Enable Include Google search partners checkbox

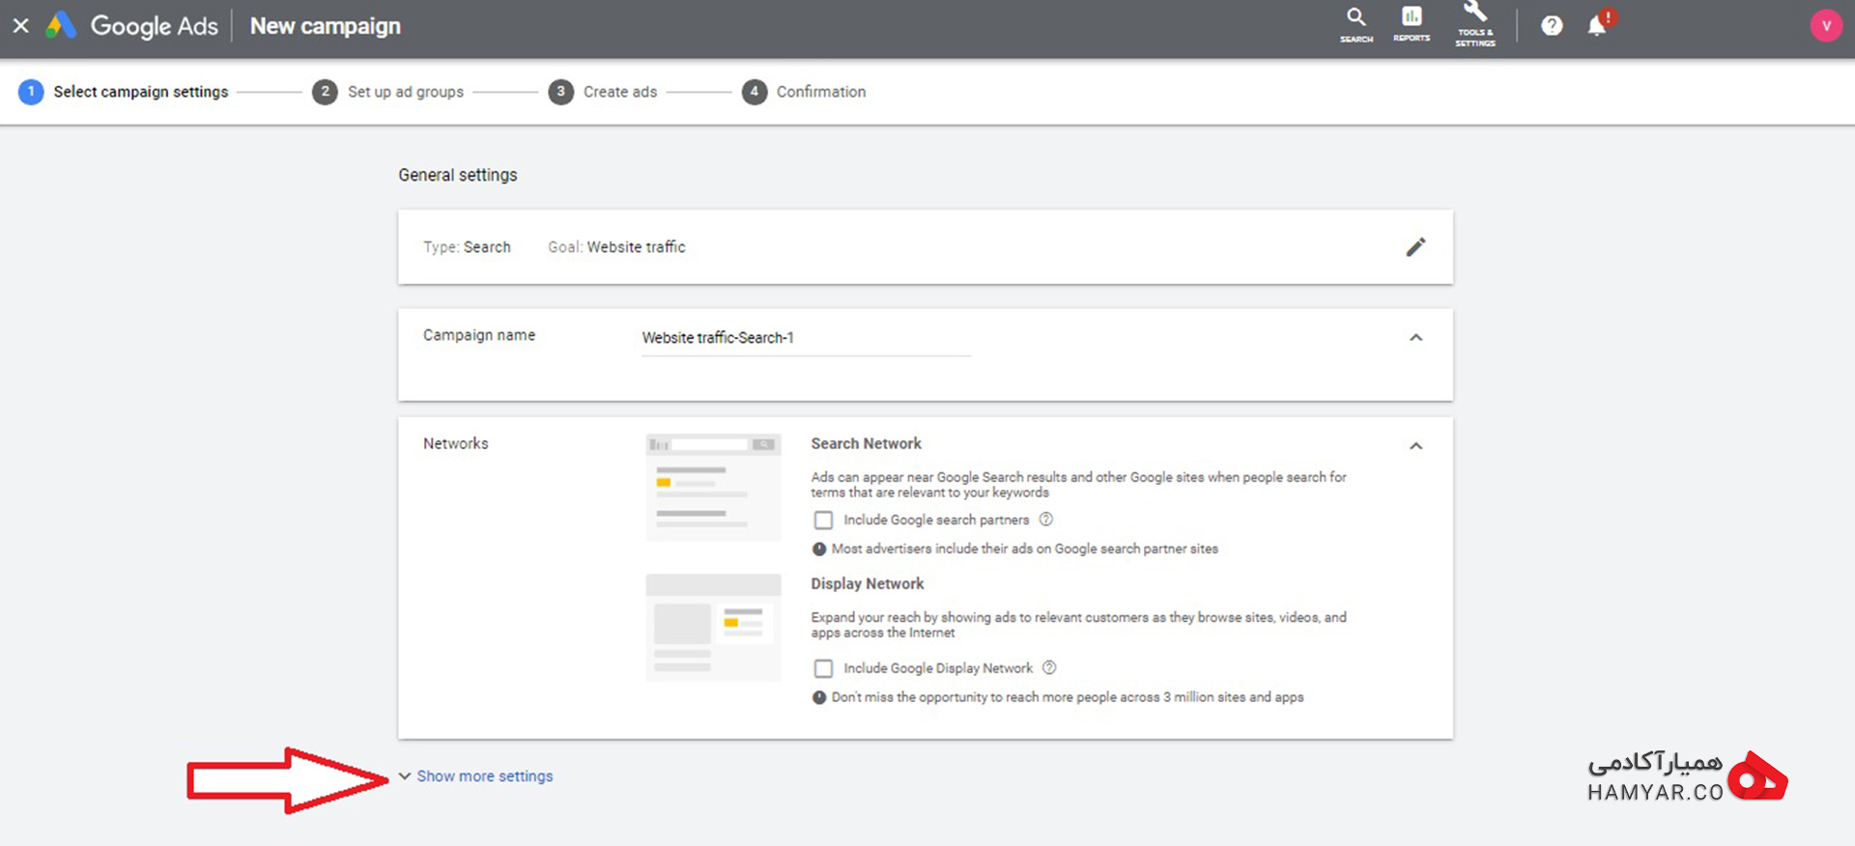[823, 521]
